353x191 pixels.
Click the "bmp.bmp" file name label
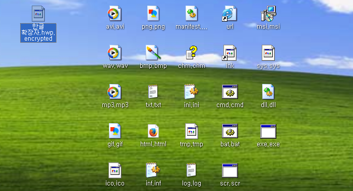pos(153,66)
